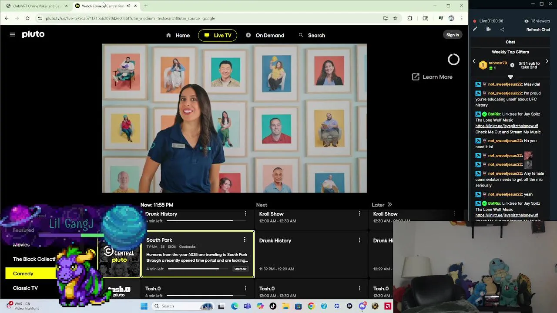Open the Learn More link

432,77
